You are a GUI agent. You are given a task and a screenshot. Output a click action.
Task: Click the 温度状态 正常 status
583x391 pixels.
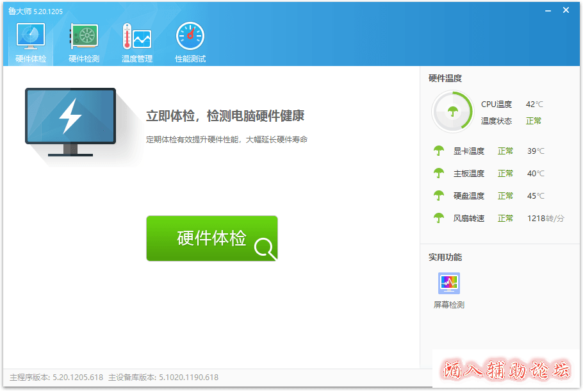coord(534,121)
